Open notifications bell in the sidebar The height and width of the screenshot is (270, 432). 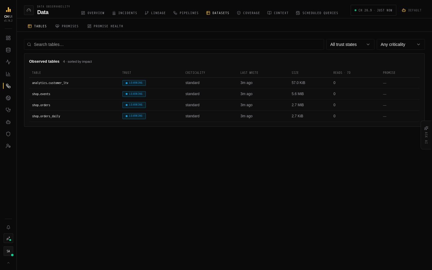point(8,227)
